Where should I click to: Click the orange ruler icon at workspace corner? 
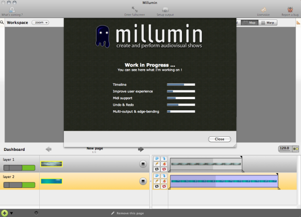(298, 23)
